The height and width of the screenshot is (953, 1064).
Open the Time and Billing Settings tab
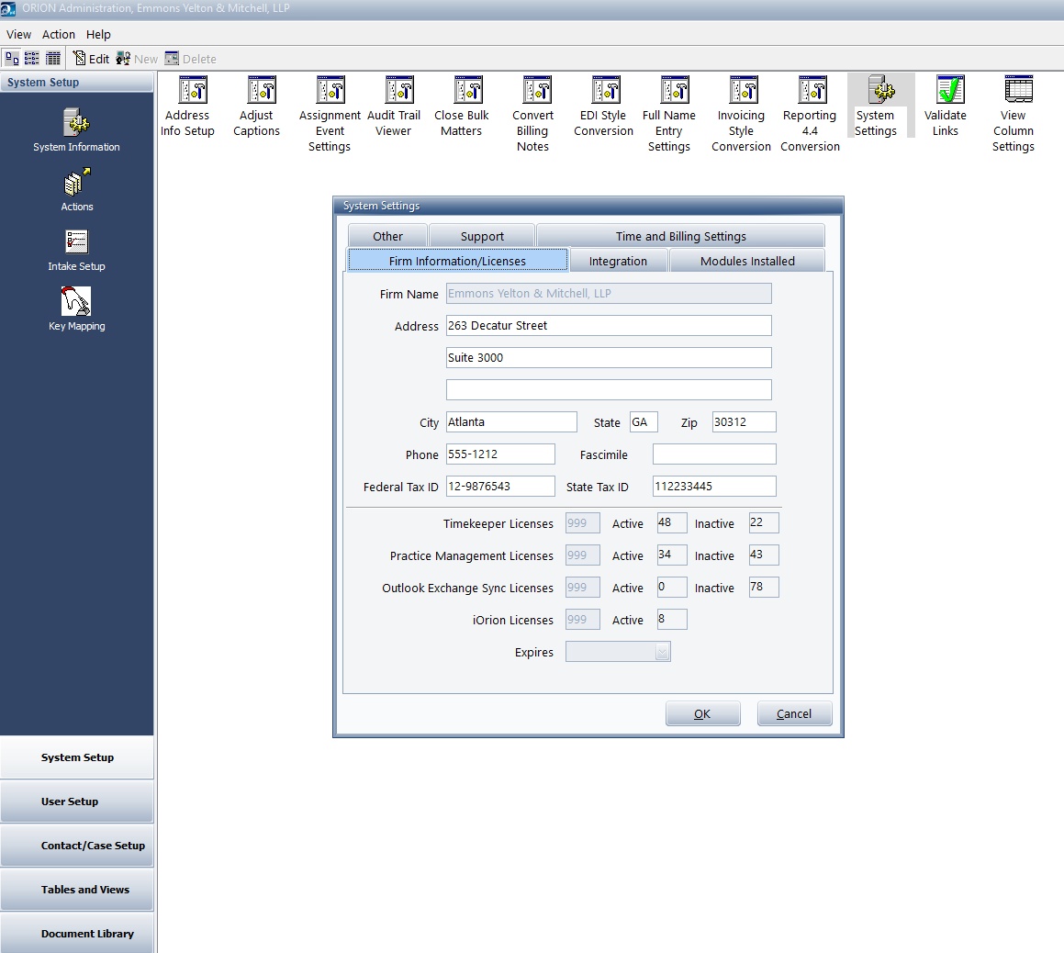click(680, 236)
